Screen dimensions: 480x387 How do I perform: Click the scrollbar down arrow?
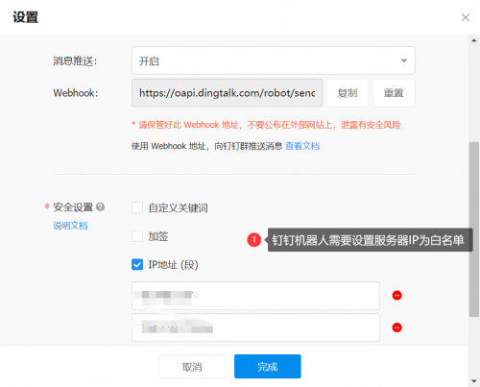pos(474,381)
